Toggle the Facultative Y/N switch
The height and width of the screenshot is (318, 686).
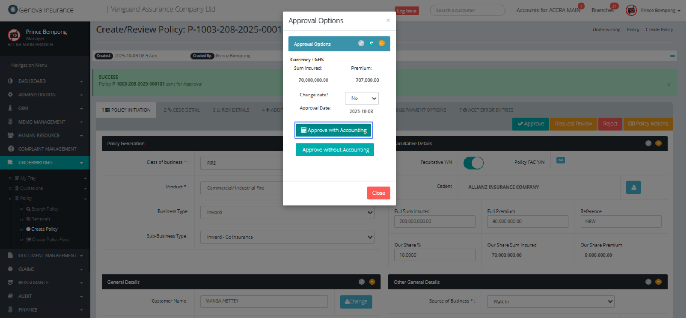(473, 163)
